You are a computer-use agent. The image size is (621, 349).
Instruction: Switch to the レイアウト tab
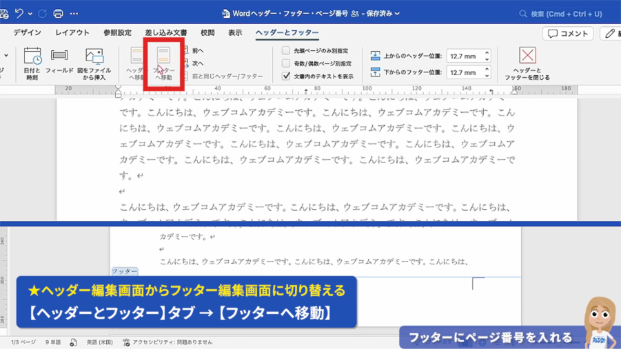pyautogui.click(x=72, y=32)
